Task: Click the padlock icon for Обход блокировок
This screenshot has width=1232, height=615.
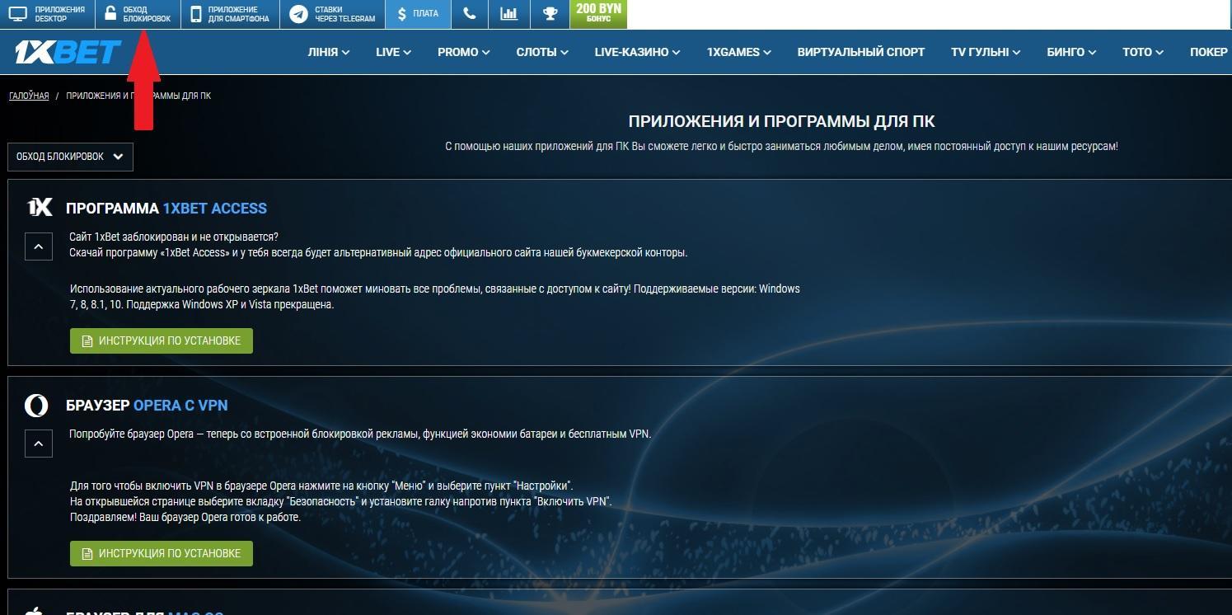Action: coord(110,14)
